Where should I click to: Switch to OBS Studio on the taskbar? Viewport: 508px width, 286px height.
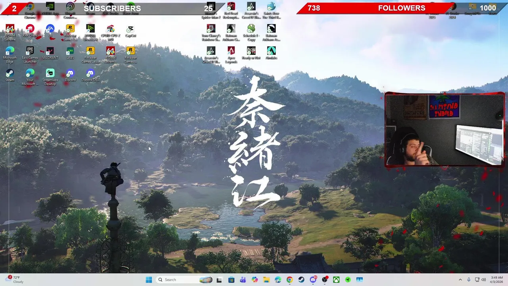tap(325, 280)
